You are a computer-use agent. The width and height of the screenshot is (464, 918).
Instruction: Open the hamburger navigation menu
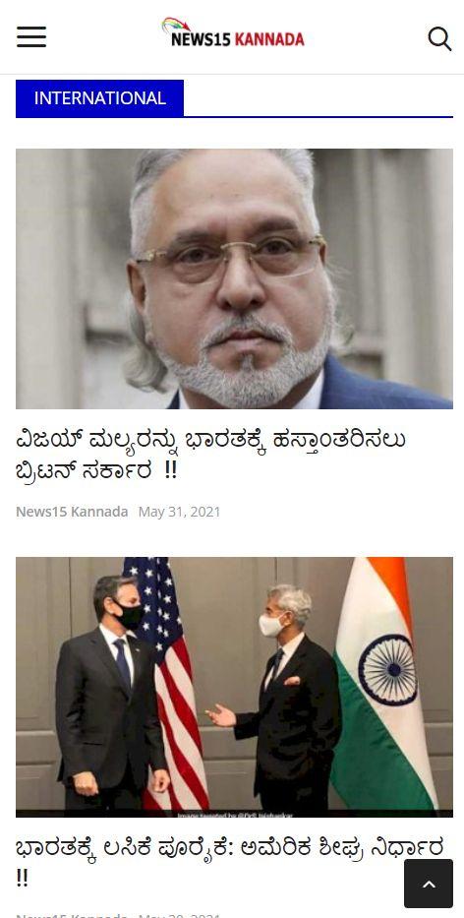[x=31, y=37]
